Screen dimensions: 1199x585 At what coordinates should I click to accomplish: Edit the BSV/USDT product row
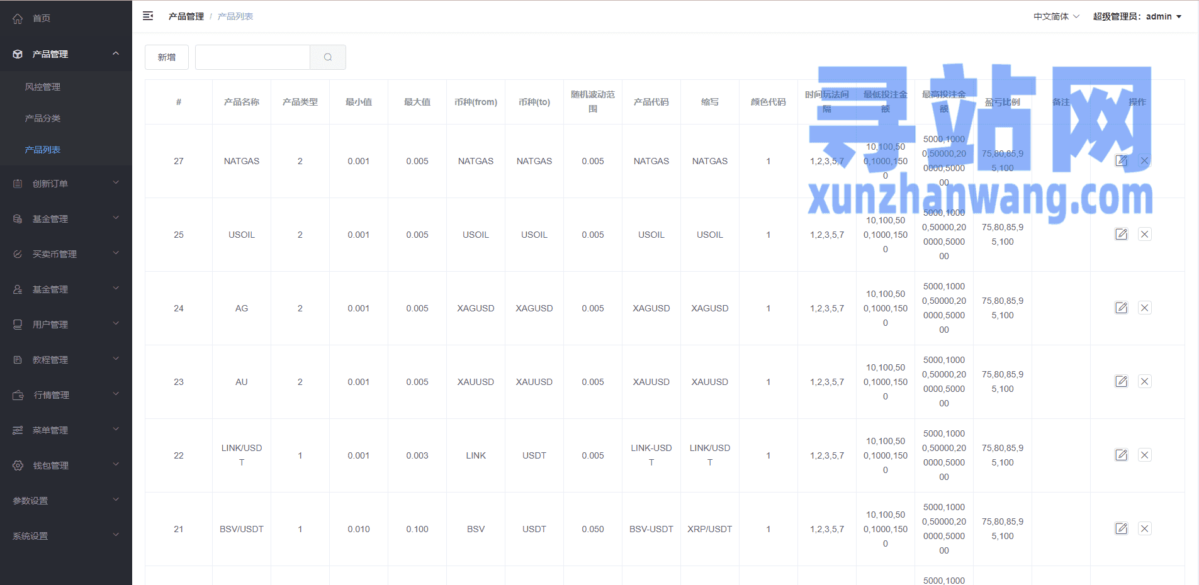[x=1121, y=529]
